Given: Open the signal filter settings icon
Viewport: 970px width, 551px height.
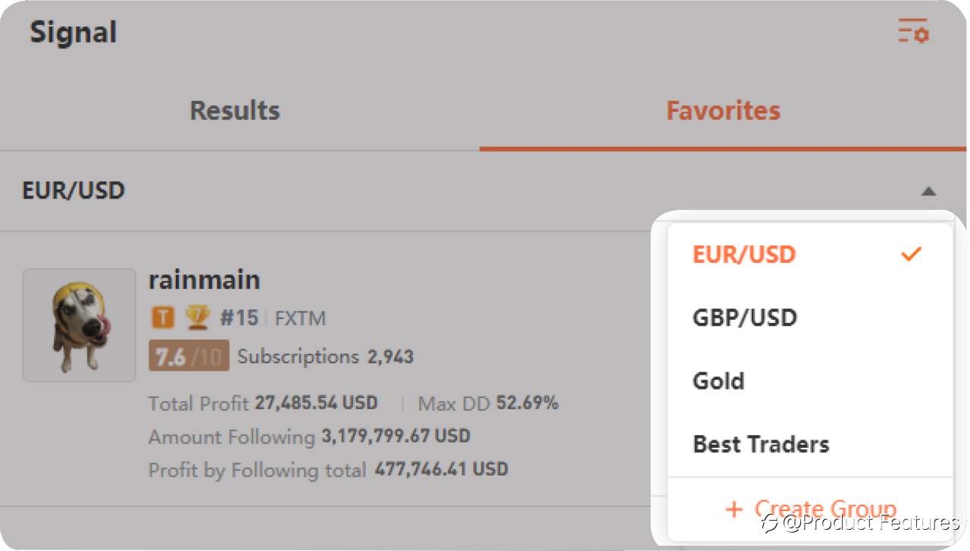Looking at the screenshot, I should click(913, 30).
